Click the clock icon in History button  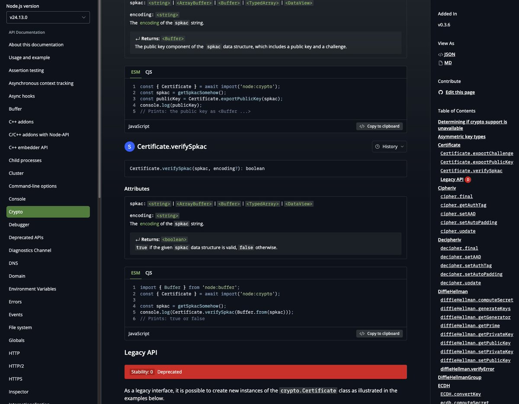click(x=378, y=147)
